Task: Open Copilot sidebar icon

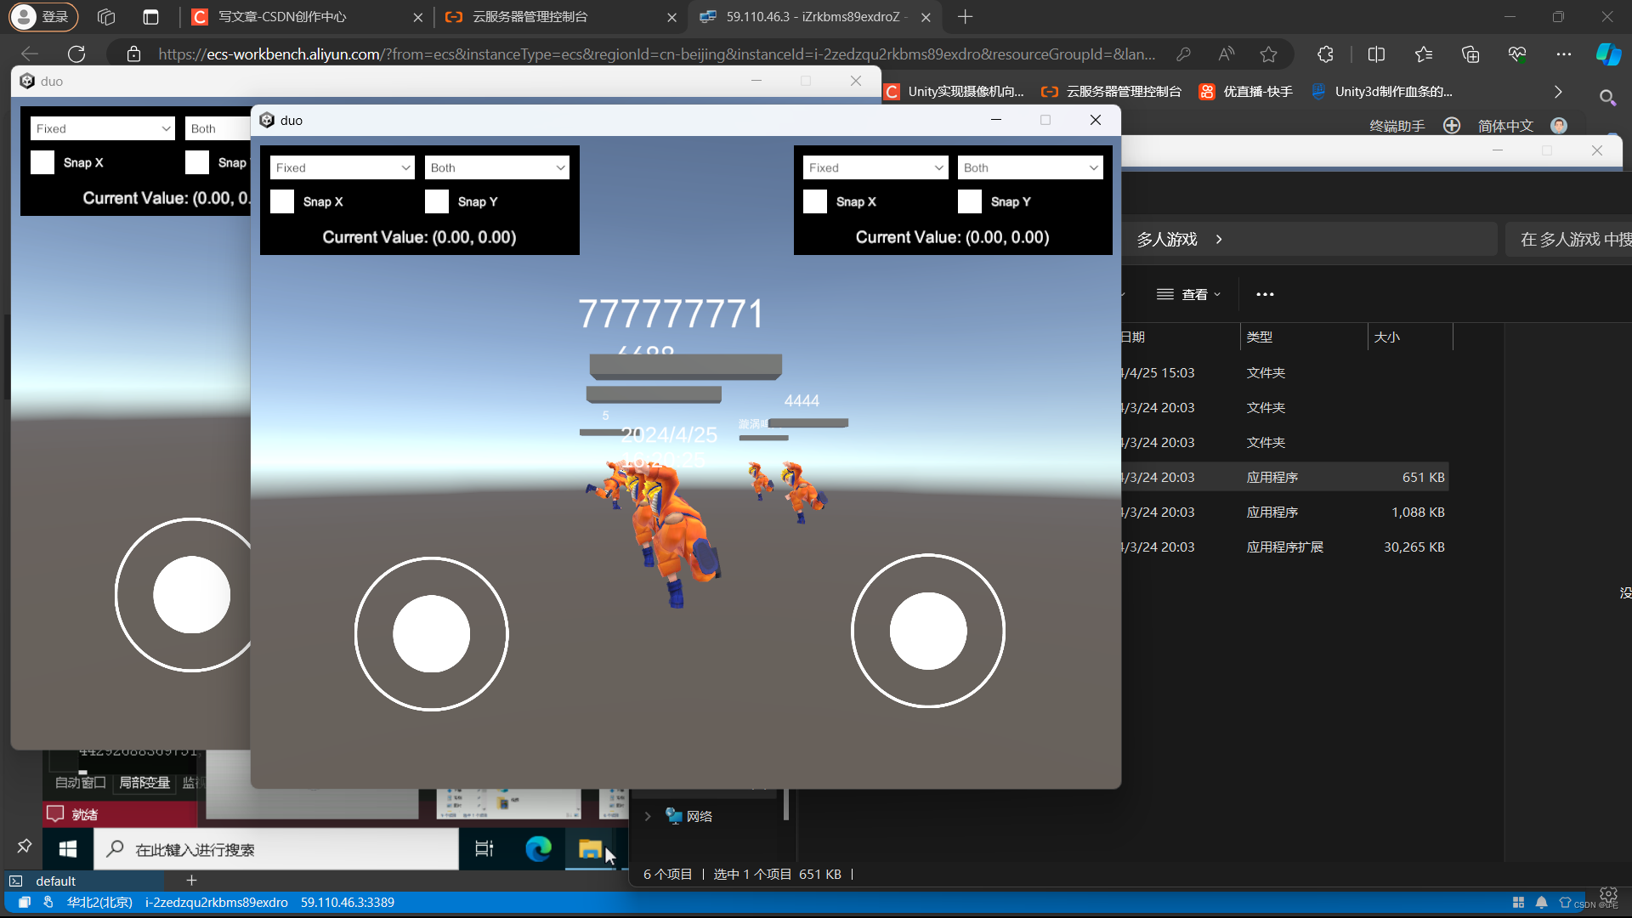Action: pyautogui.click(x=1608, y=54)
